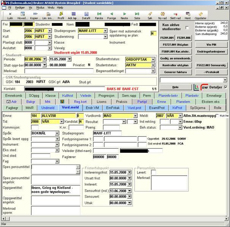Click the FS727.001 Utd.plan button
The width and height of the screenshot is (230, 227).
tap(176, 45)
